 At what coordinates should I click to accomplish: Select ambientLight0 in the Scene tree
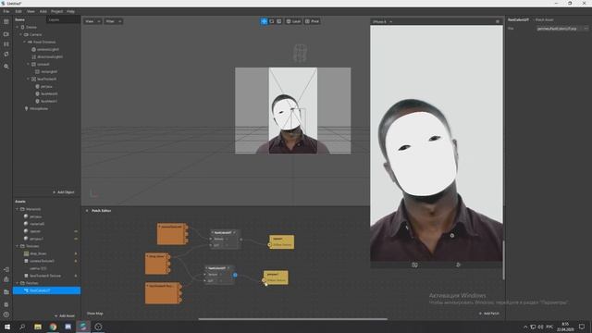(47, 49)
